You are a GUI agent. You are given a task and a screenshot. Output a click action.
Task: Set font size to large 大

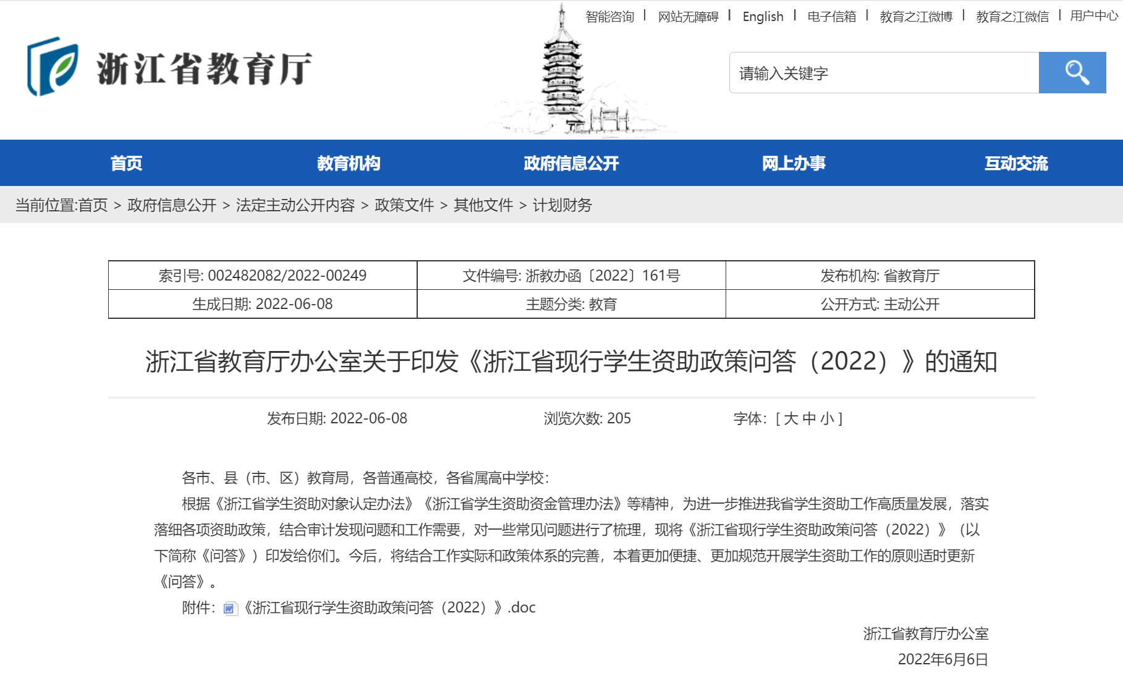point(790,419)
